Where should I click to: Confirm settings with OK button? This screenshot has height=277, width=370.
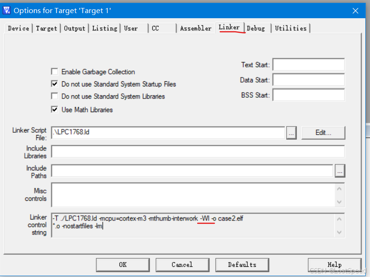[x=123, y=265]
